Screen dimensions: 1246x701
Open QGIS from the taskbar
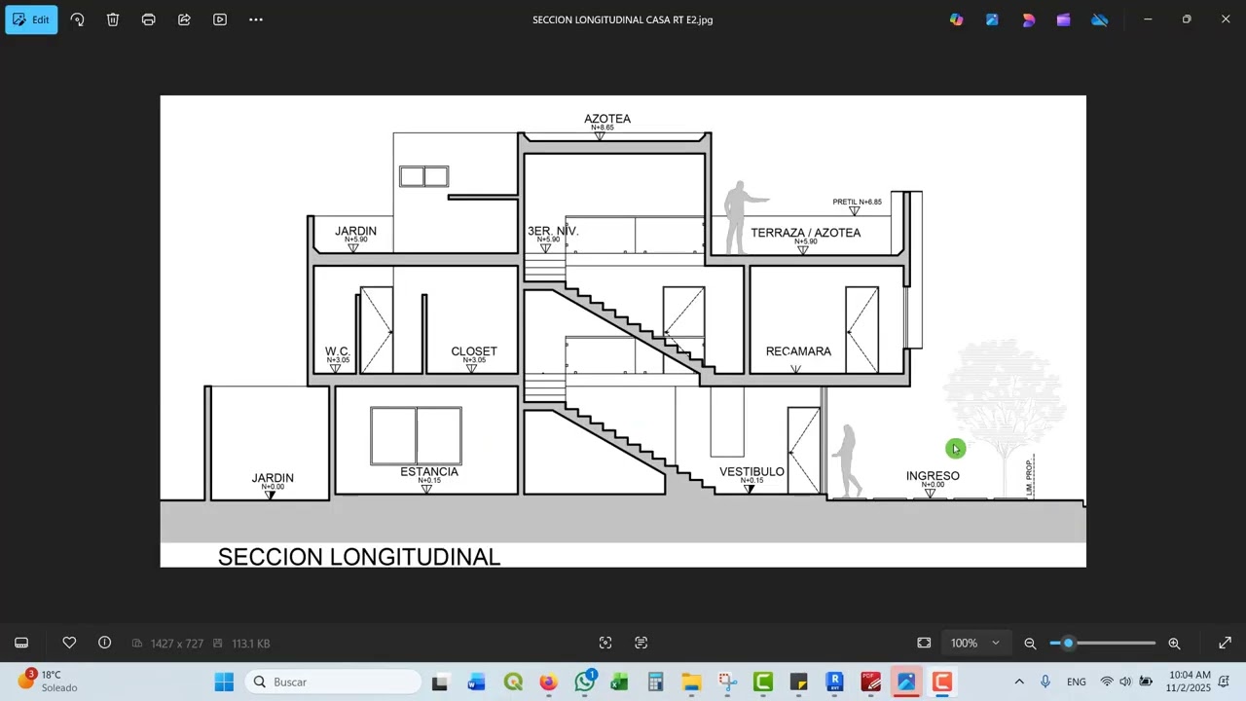pyautogui.click(x=513, y=682)
